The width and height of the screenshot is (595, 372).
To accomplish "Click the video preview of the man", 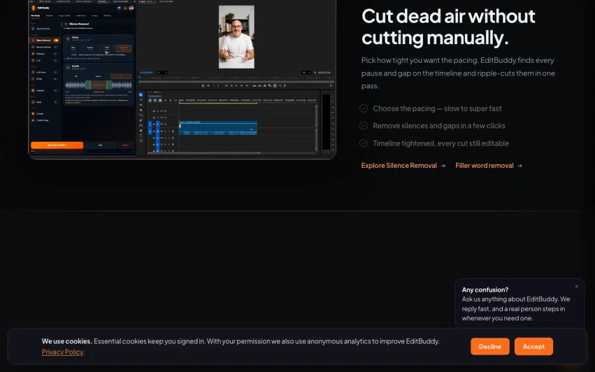I will click(x=236, y=37).
